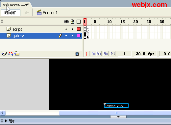This screenshot has height=125, width=171.
Task: Toggle show/hide all layers eye icon
Action: [x=66, y=22]
